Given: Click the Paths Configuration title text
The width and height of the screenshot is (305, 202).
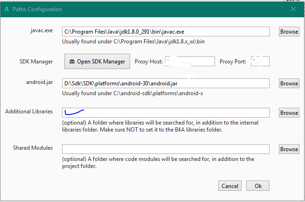Looking at the screenshot, I should pos(39,9).
